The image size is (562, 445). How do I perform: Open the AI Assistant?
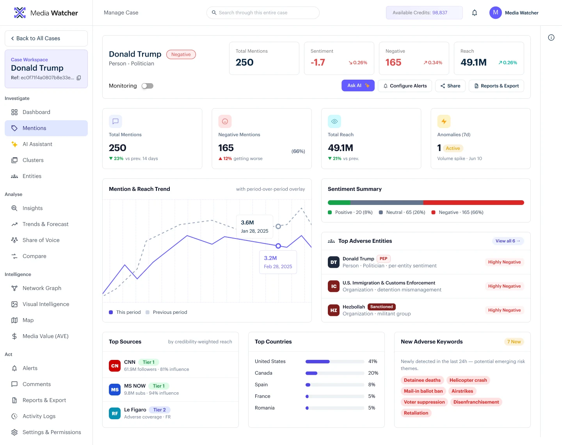46,144
